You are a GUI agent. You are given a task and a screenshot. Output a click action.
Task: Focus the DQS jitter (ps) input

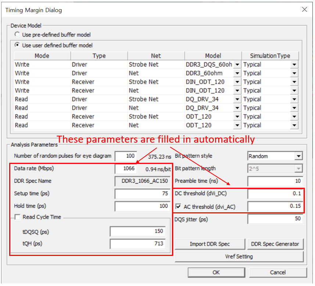coord(275,219)
